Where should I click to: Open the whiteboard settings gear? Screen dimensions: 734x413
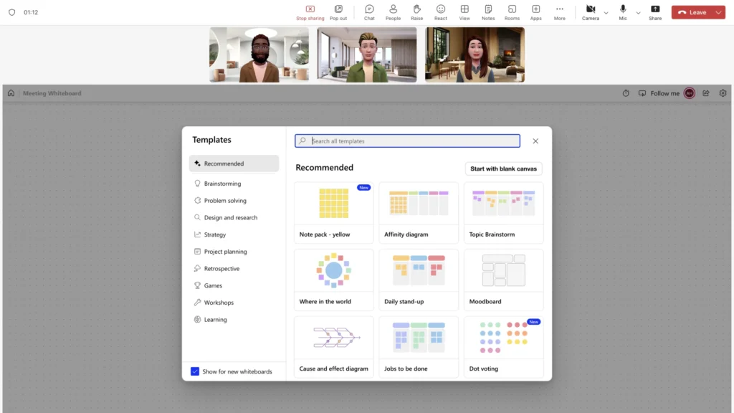click(x=723, y=92)
